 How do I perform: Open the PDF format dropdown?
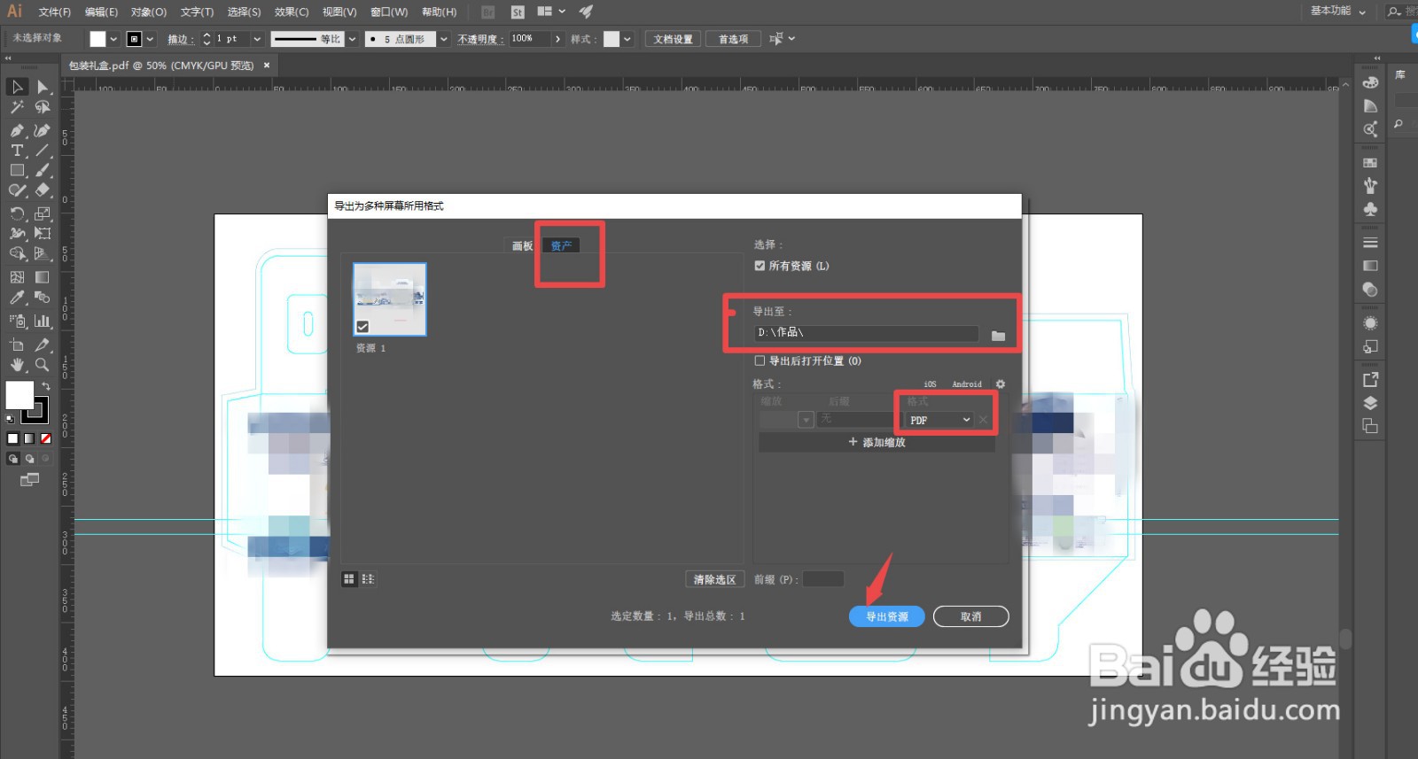point(940,420)
